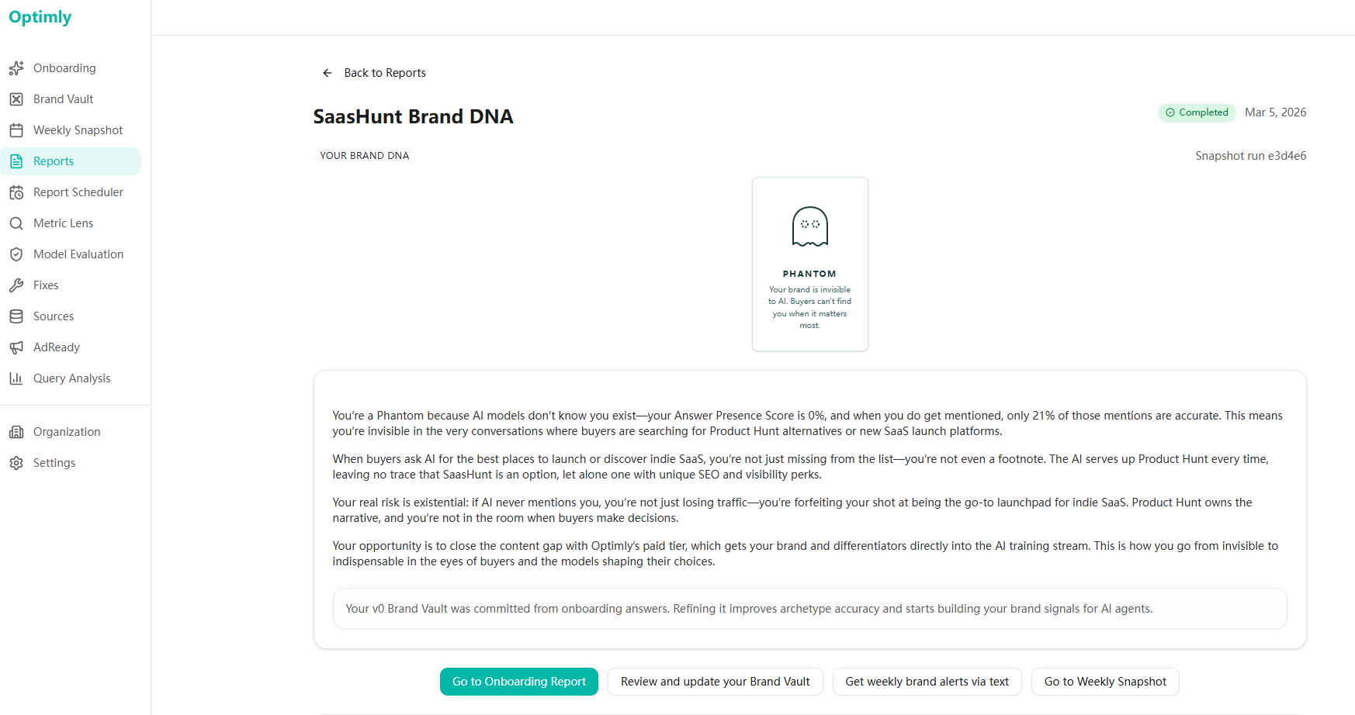Viewport: 1355px width, 715px height.
Task: Click Get weekly brand alerts via text
Action: click(x=927, y=682)
